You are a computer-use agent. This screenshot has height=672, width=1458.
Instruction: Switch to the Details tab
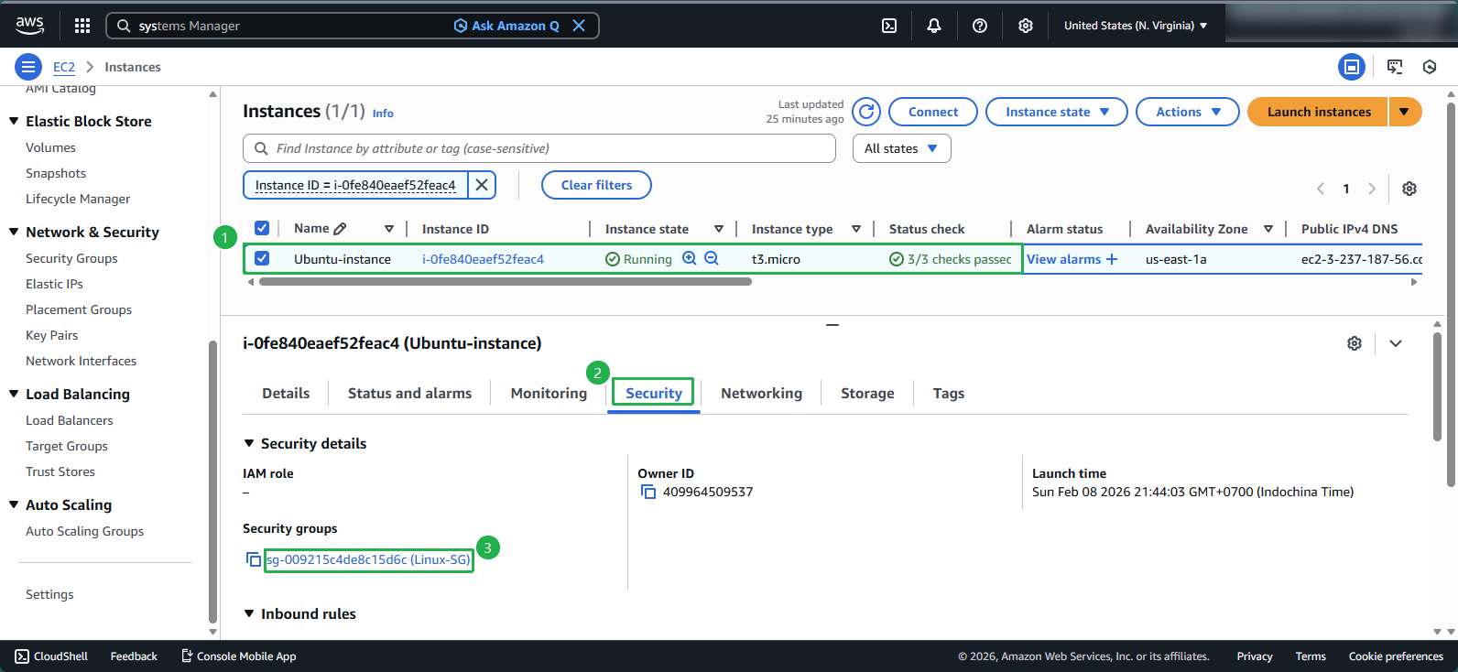[286, 393]
